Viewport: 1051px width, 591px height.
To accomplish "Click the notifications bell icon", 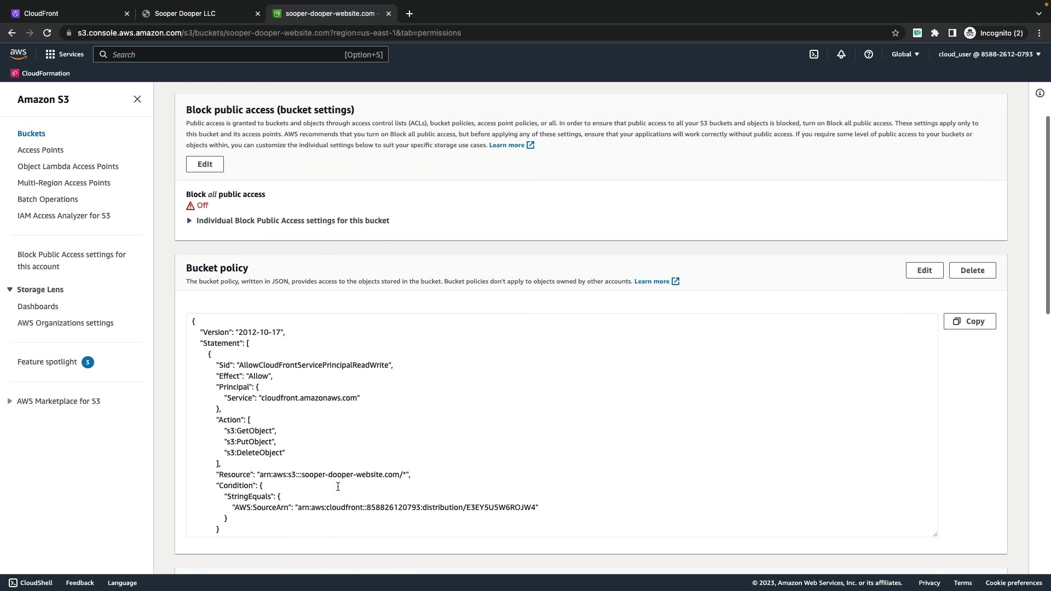I will [x=841, y=54].
